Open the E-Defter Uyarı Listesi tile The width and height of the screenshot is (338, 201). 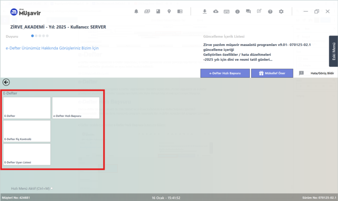[27, 154]
